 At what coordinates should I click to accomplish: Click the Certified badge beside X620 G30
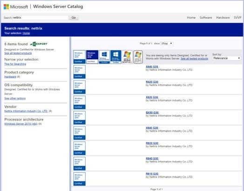point(79,102)
